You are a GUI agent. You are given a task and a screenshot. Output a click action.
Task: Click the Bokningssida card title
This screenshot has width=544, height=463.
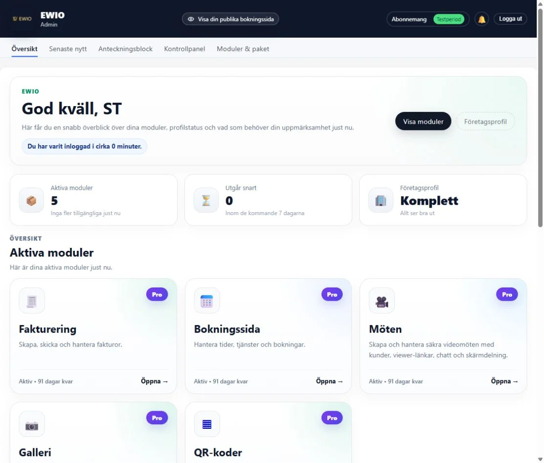tap(227, 329)
